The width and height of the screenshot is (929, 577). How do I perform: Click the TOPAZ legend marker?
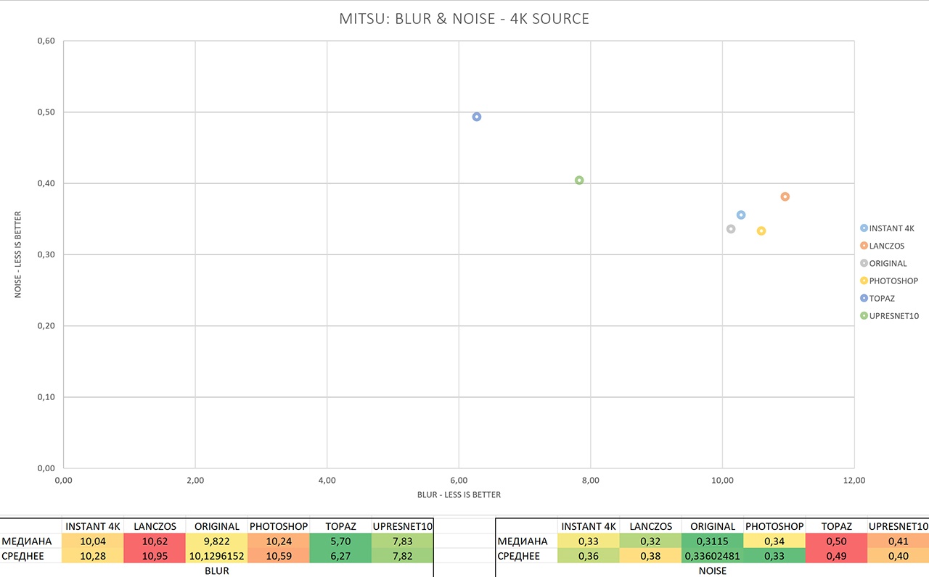864,298
